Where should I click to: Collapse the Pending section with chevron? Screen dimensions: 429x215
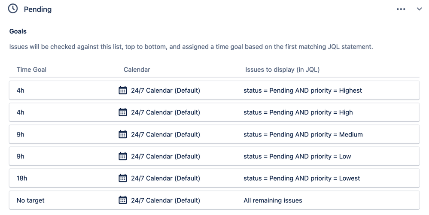pyautogui.click(x=419, y=9)
